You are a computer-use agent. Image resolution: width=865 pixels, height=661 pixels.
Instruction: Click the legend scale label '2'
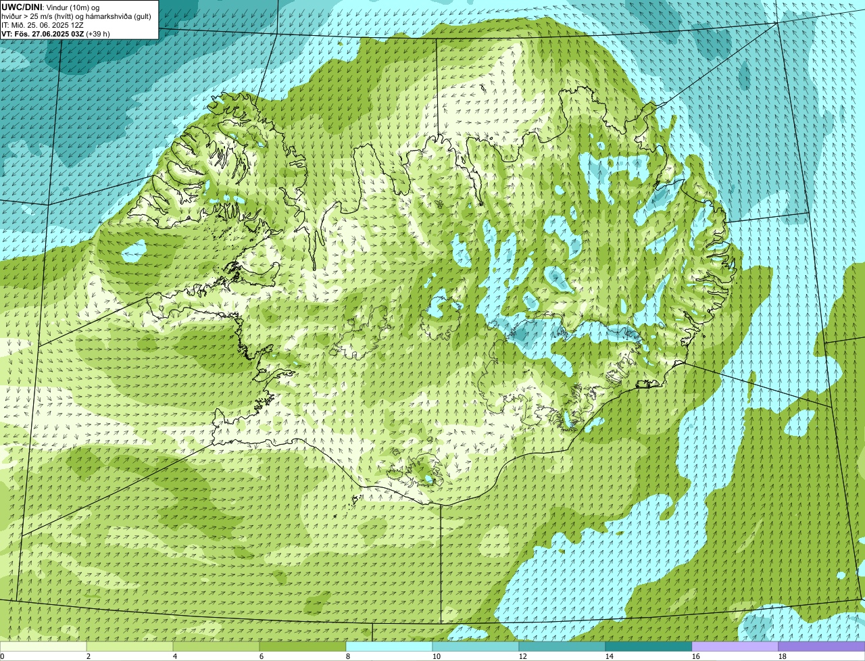tap(89, 656)
